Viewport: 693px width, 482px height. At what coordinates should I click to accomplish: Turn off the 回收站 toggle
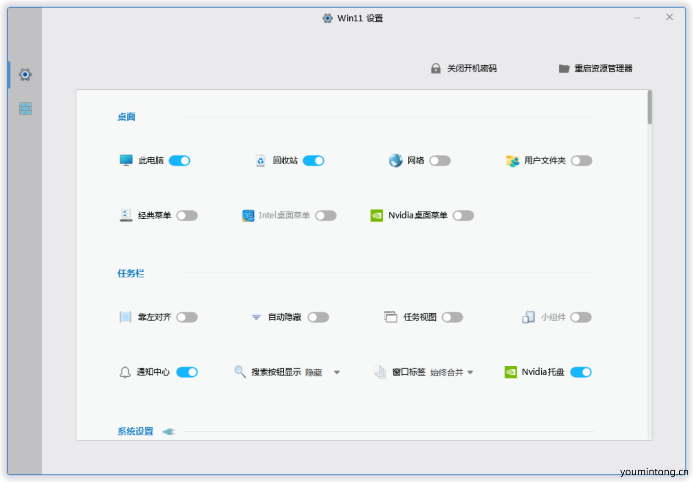pyautogui.click(x=313, y=161)
